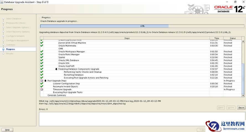Click the Pause button

(241, 108)
